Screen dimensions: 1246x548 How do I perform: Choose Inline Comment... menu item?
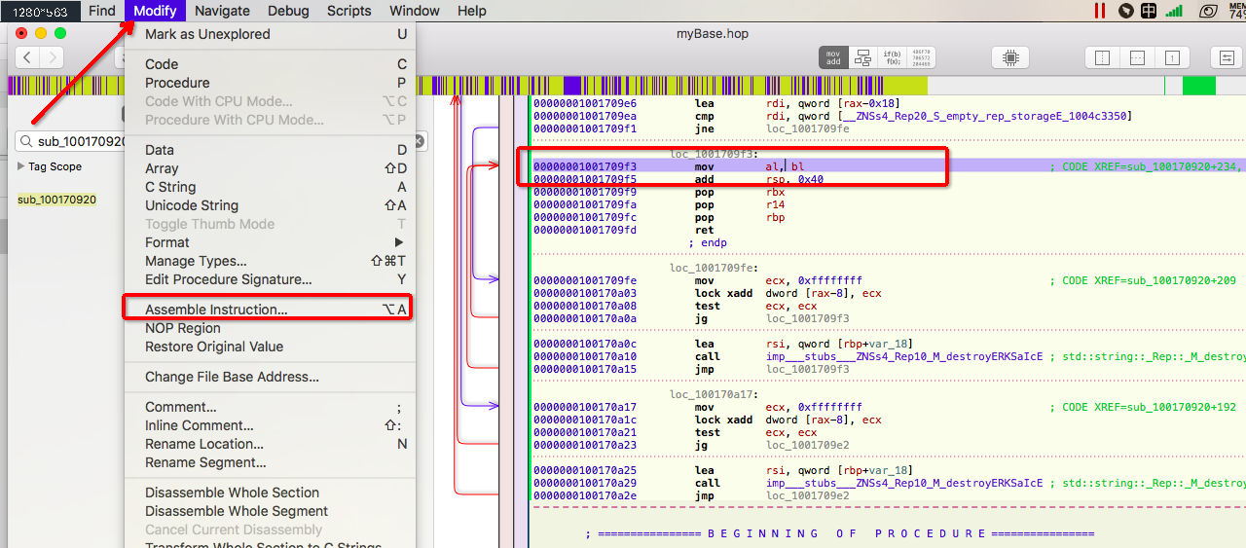coord(270,425)
